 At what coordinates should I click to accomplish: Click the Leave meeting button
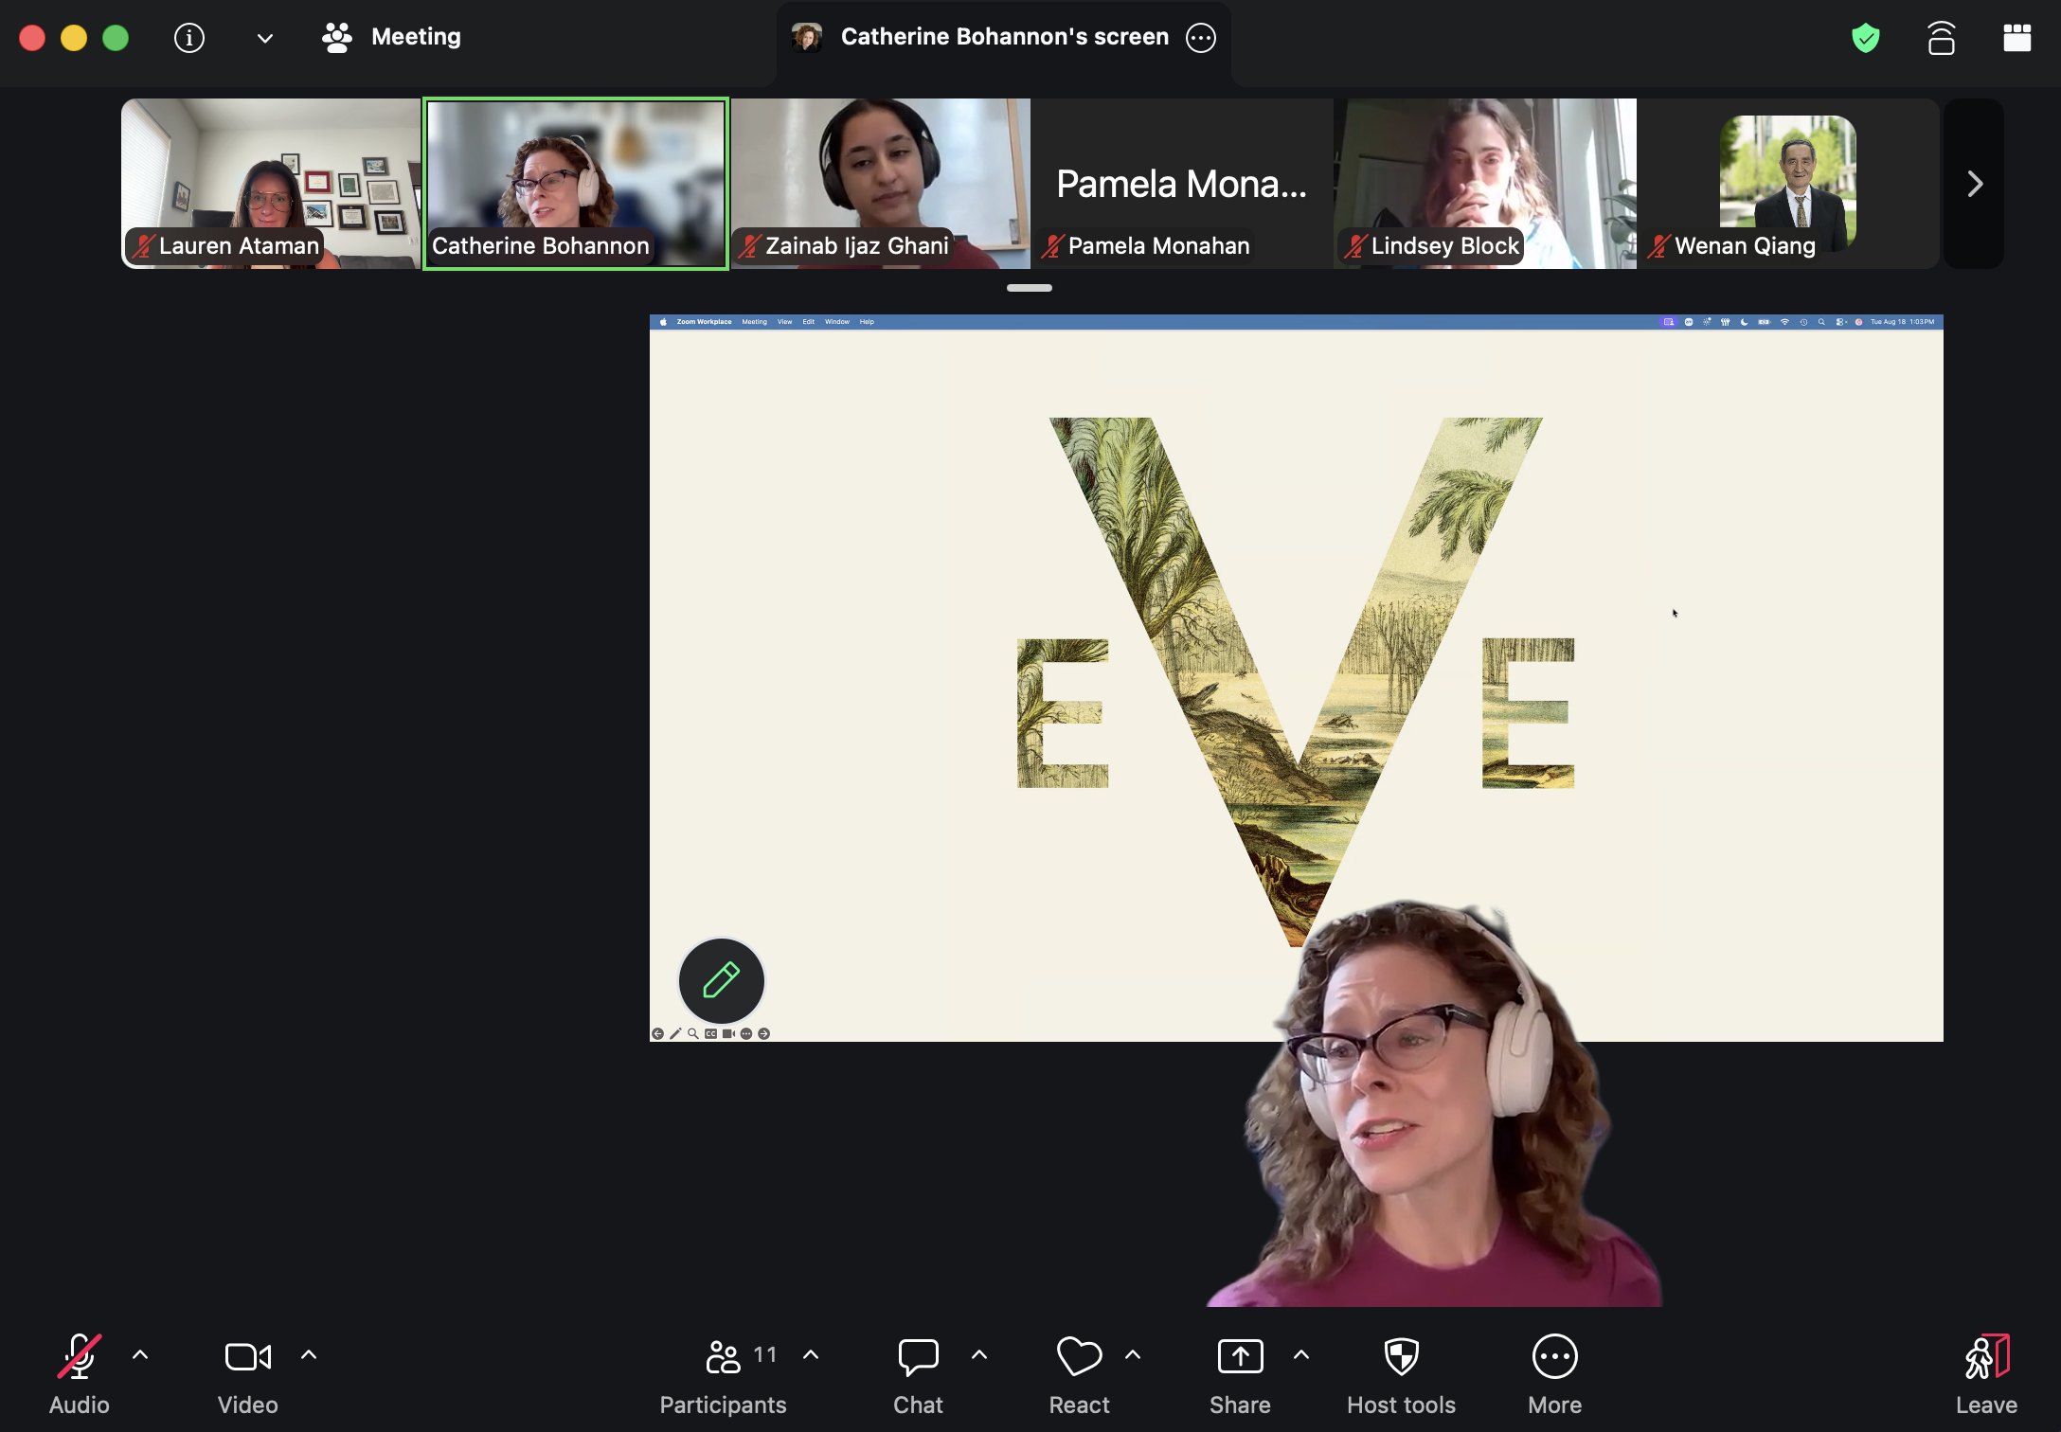1986,1374
